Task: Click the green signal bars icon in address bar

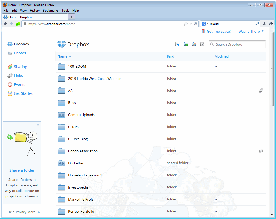Action: (x=18, y=24)
